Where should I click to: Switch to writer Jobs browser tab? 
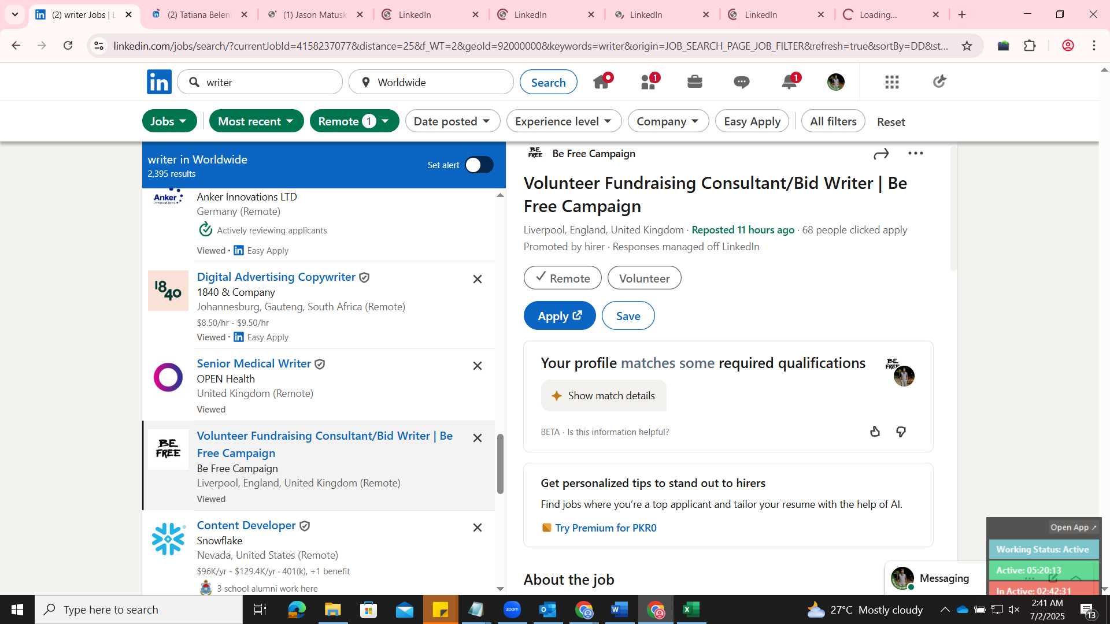(84, 14)
